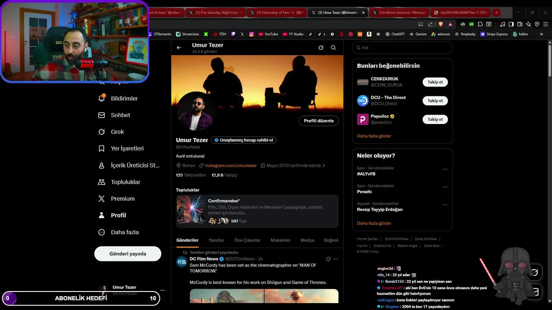Show hidden bookmarks with the double chevron
552x310 pixels.
pos(542,34)
